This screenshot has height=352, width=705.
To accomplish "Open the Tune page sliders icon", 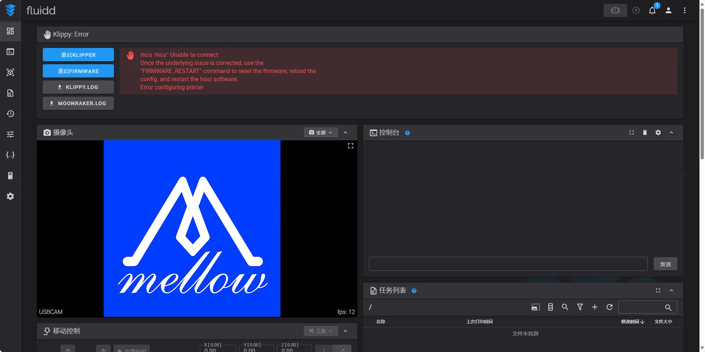I will point(10,134).
